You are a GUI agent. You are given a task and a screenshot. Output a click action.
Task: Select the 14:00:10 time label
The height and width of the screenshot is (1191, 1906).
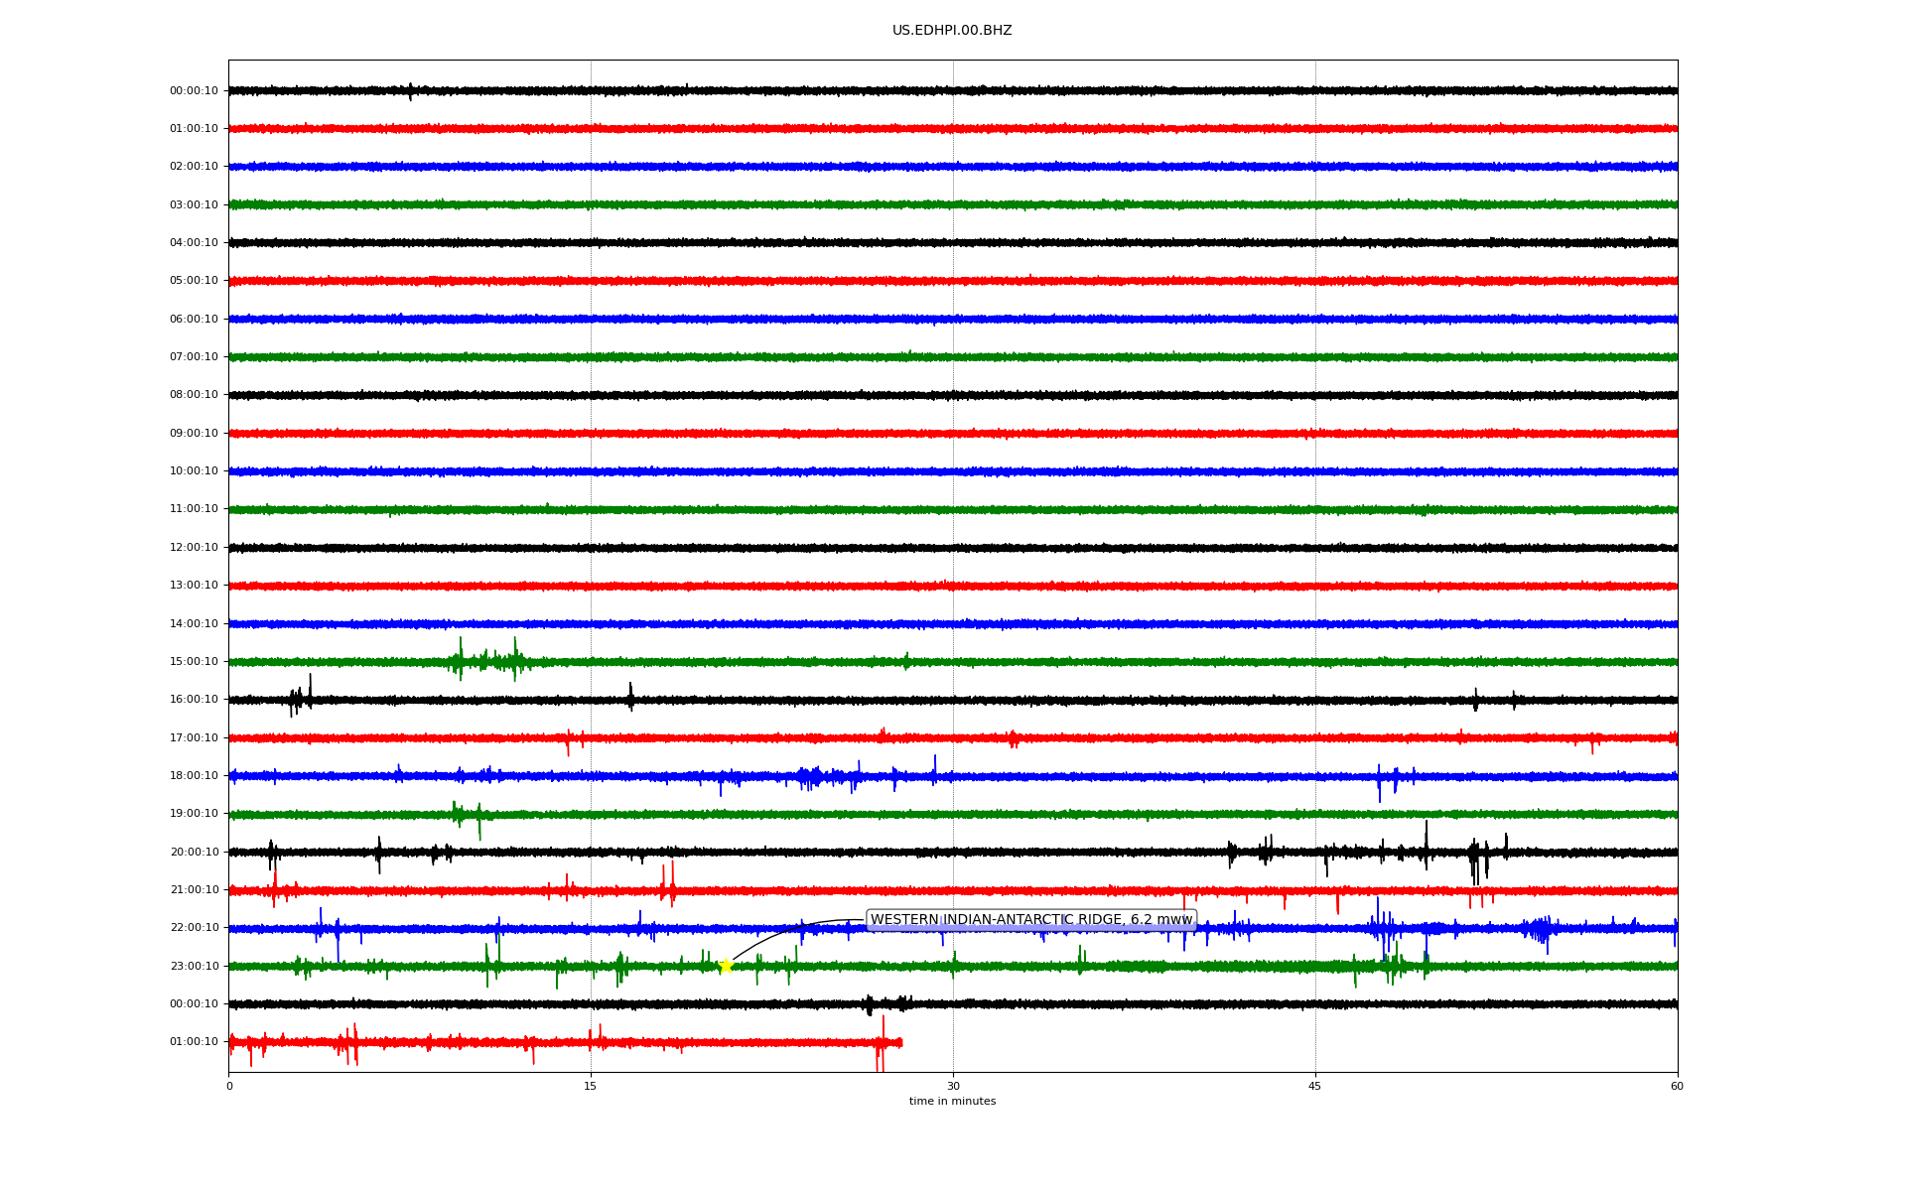tap(194, 623)
